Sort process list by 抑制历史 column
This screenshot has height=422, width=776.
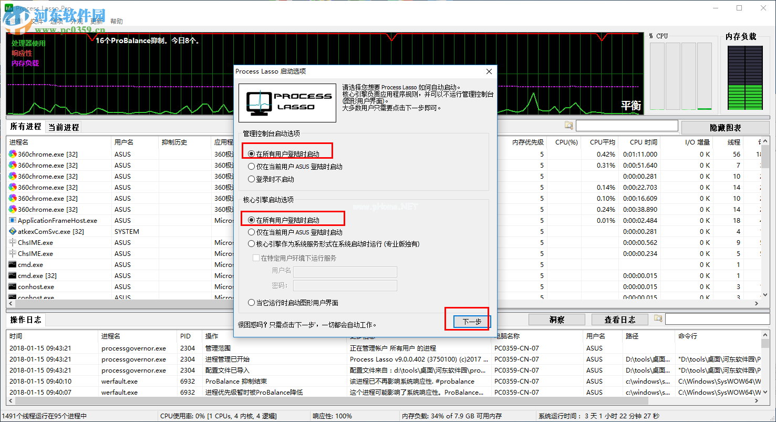185,142
